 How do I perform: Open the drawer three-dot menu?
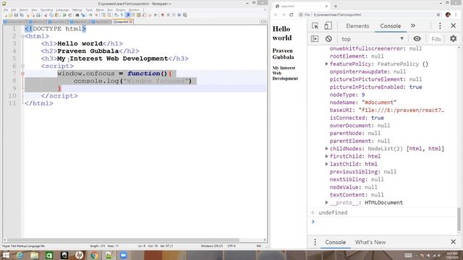315,242
